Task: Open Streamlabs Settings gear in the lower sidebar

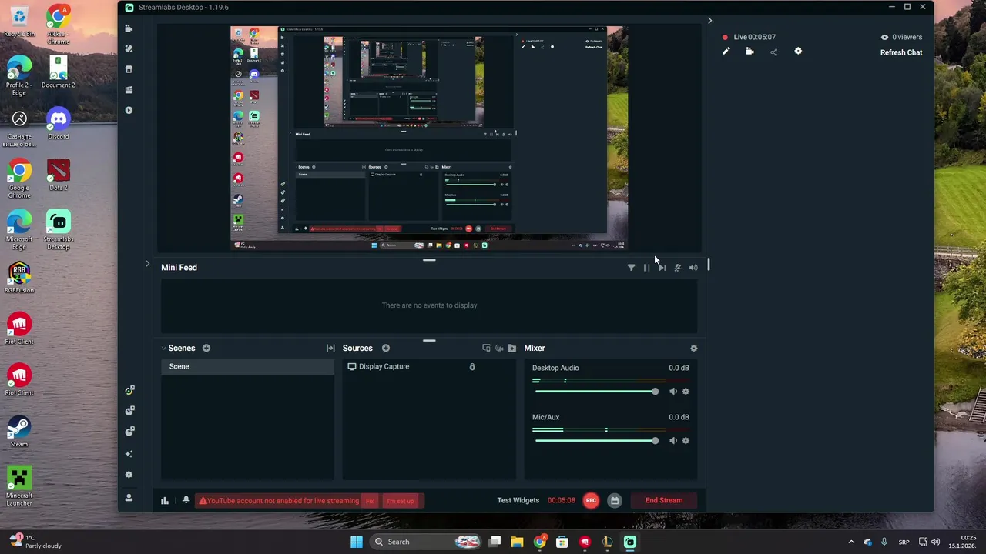Action: coord(129,475)
